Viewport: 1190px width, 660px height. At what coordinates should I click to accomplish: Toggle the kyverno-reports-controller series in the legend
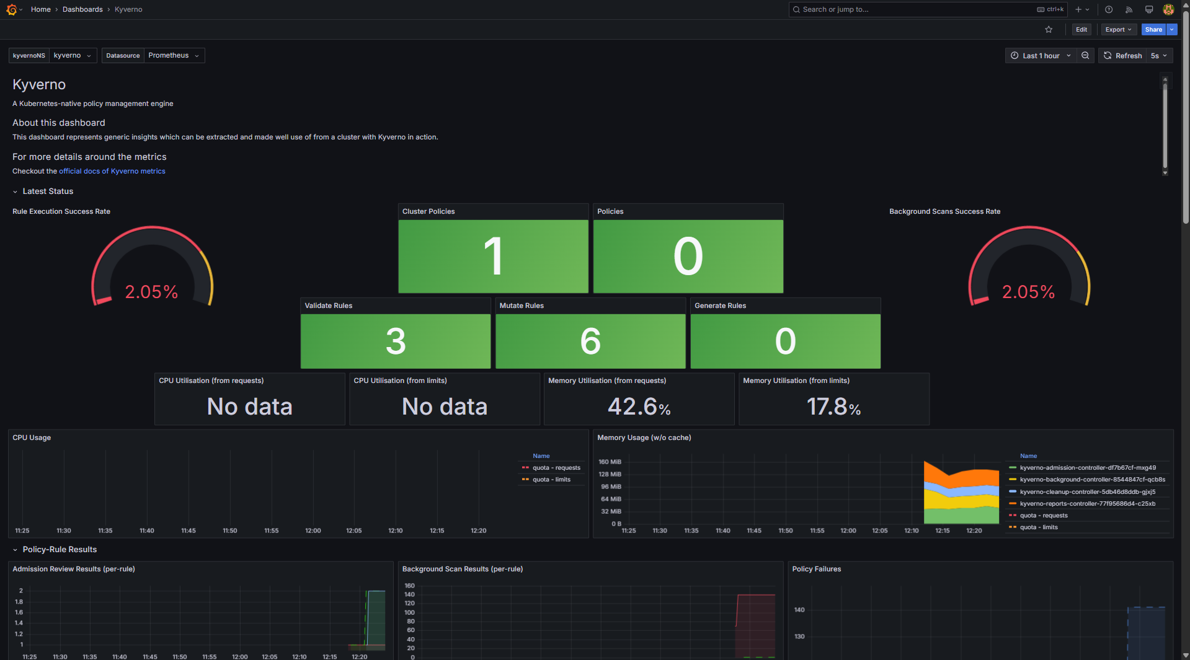1088,504
